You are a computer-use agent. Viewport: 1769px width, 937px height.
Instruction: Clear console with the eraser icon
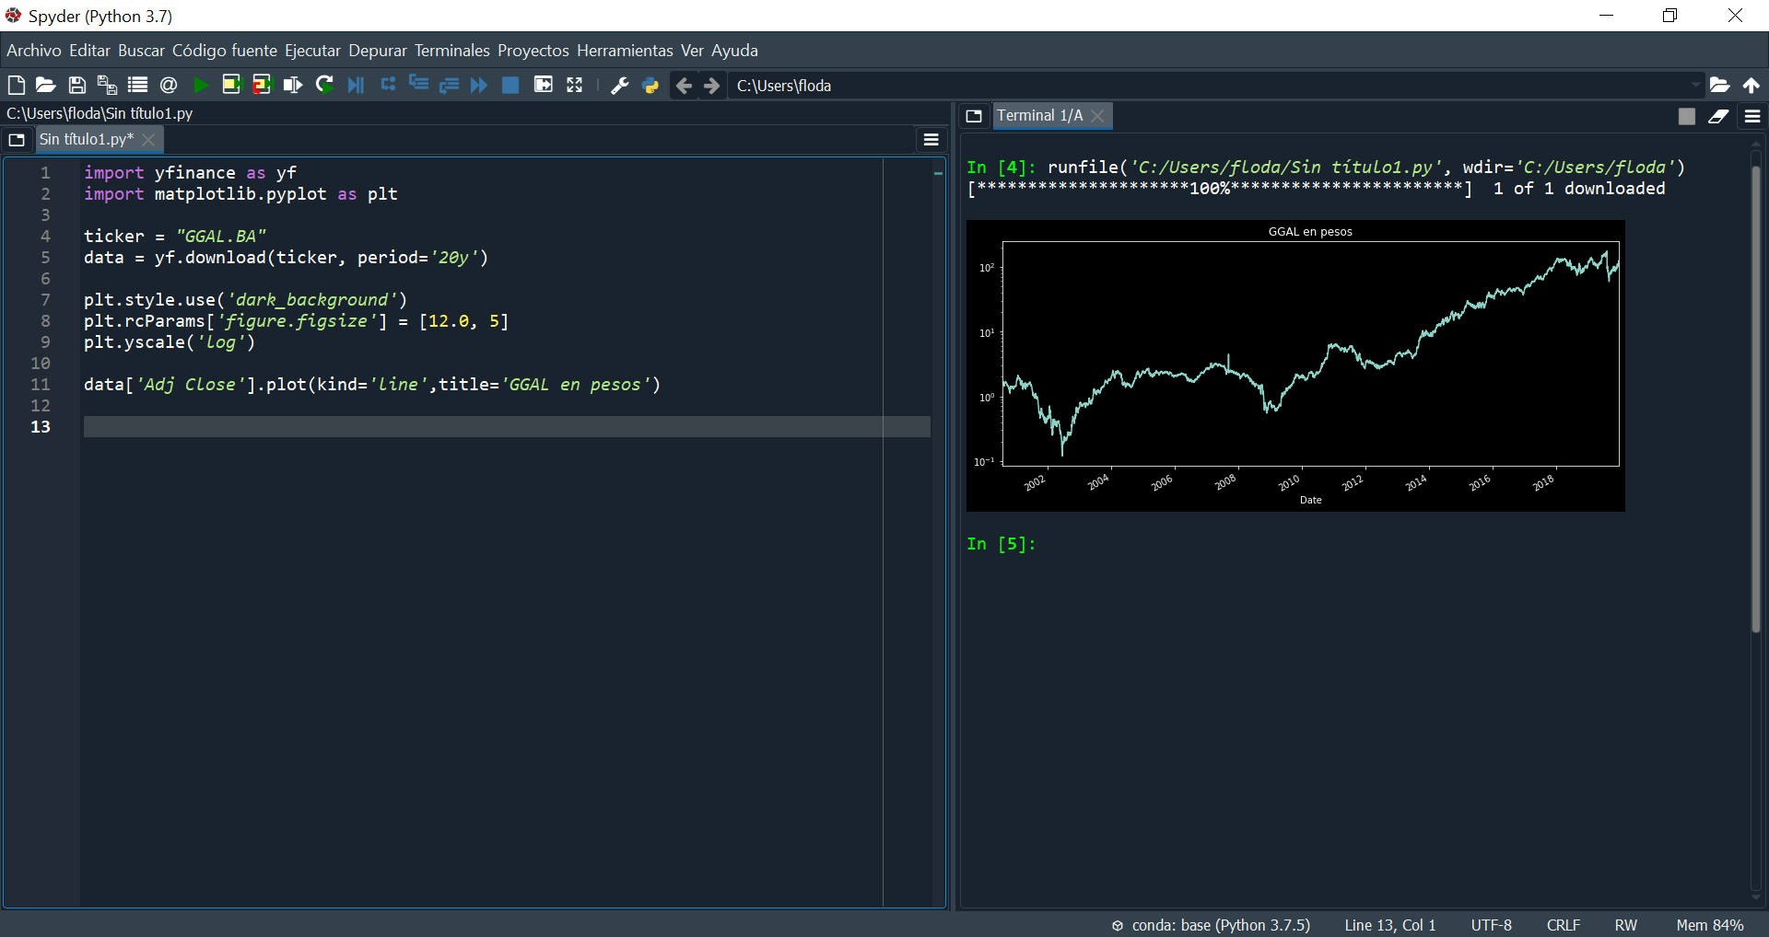(1718, 116)
